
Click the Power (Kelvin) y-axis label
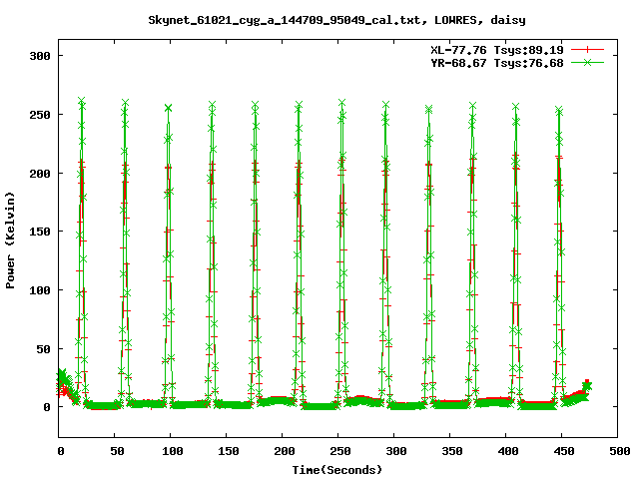(11, 239)
